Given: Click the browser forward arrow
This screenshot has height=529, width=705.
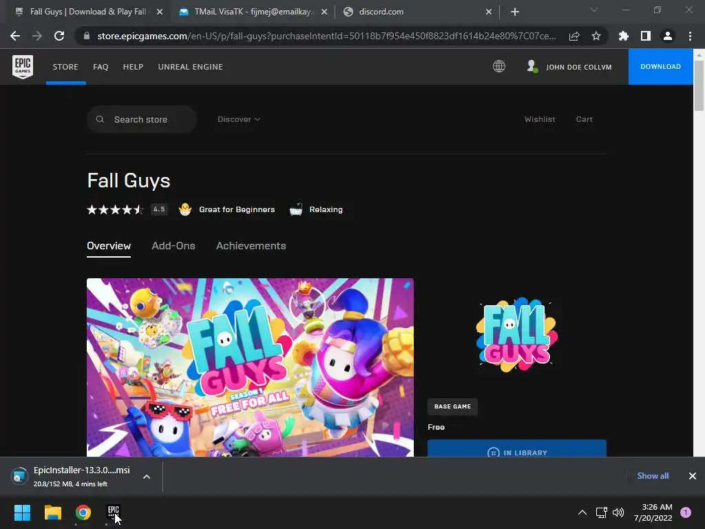Looking at the screenshot, I should [37, 36].
